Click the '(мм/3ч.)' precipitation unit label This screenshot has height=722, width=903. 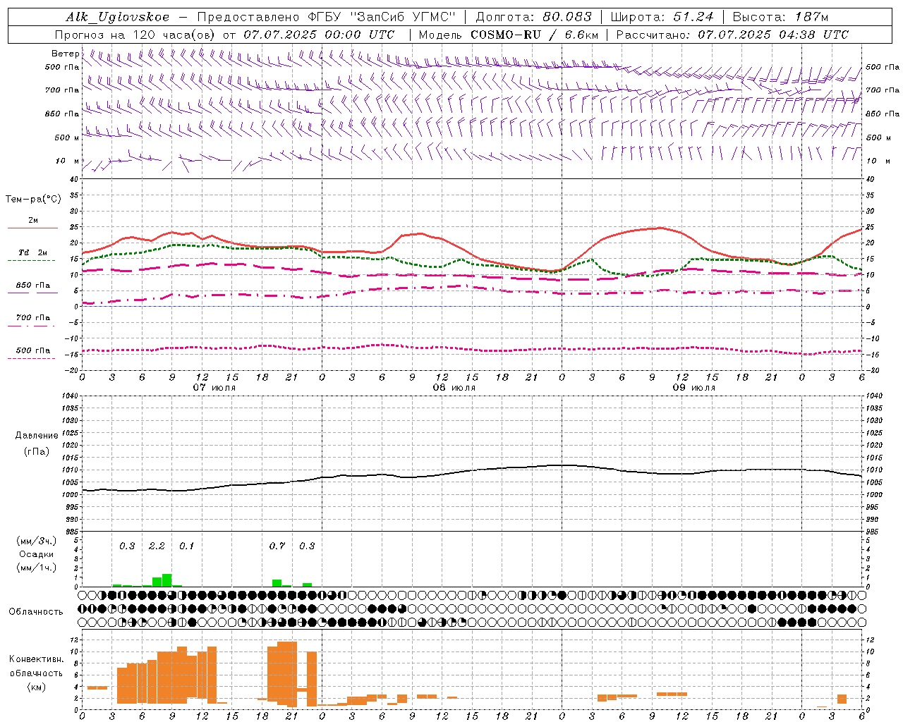click(36, 541)
